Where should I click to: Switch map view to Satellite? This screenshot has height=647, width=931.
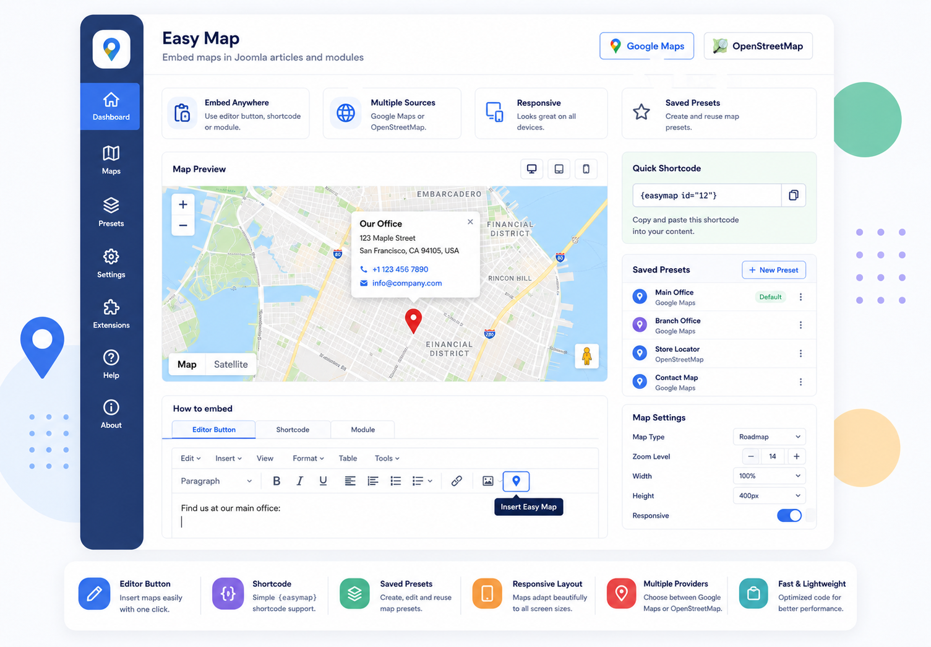click(231, 365)
